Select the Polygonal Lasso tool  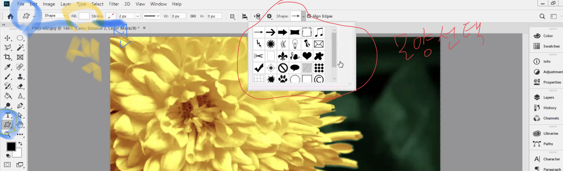pyautogui.click(x=8, y=48)
